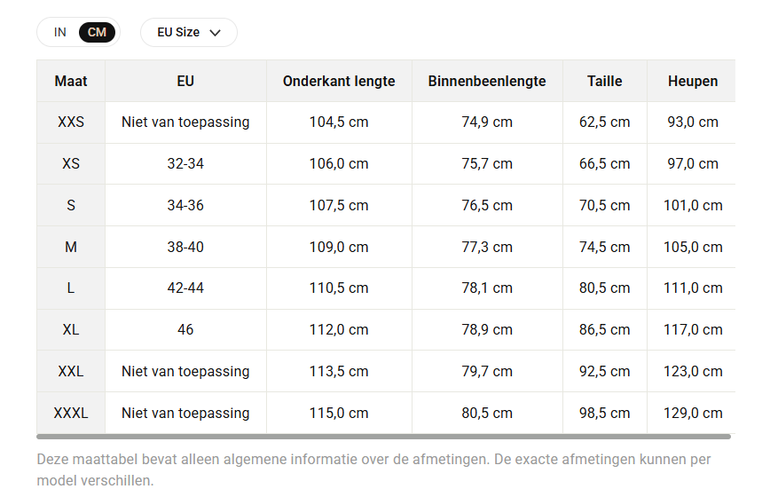Click the Binnenbeenlengte column header
The width and height of the screenshot is (770, 497).
pyautogui.click(x=487, y=81)
